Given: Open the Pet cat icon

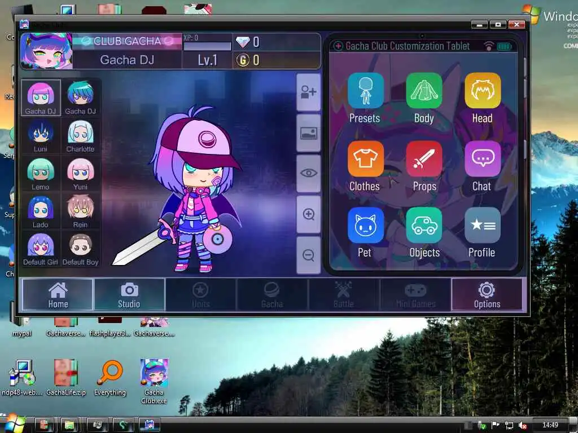Looking at the screenshot, I should 365,226.
